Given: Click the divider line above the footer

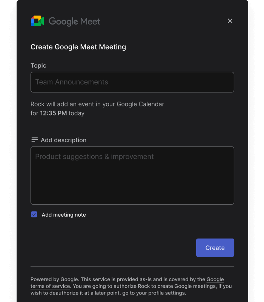Looking at the screenshot, I should point(132,266).
